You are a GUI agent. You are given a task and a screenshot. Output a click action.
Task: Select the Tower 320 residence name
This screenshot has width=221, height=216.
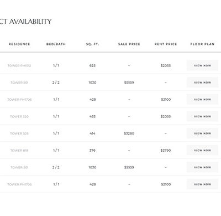coord(19,116)
